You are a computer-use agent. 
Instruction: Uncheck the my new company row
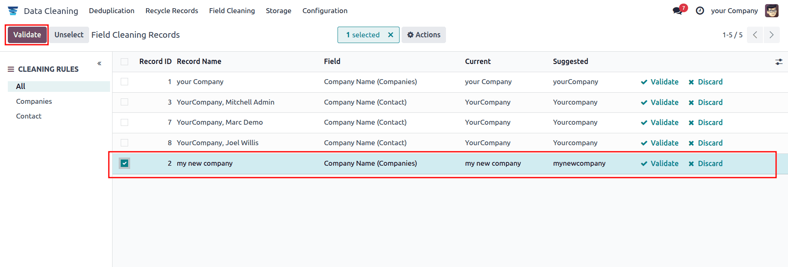[x=124, y=163]
